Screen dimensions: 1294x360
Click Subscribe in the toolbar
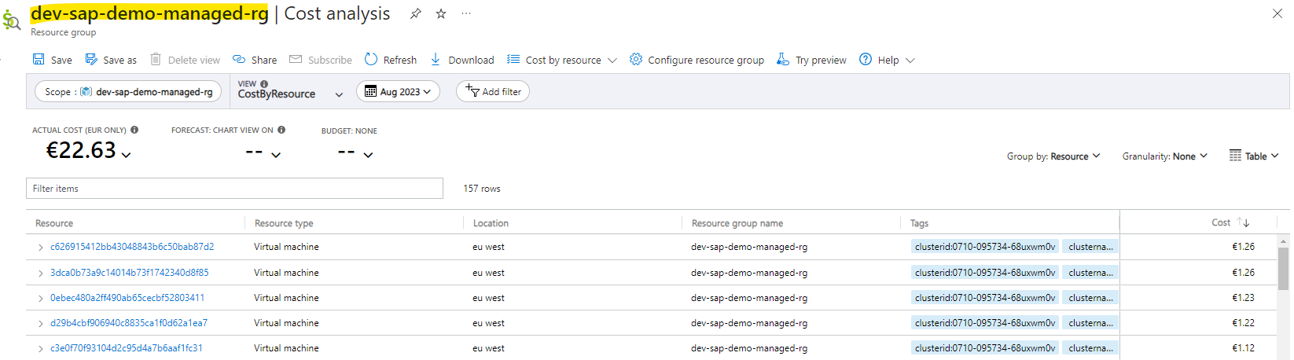pos(321,60)
